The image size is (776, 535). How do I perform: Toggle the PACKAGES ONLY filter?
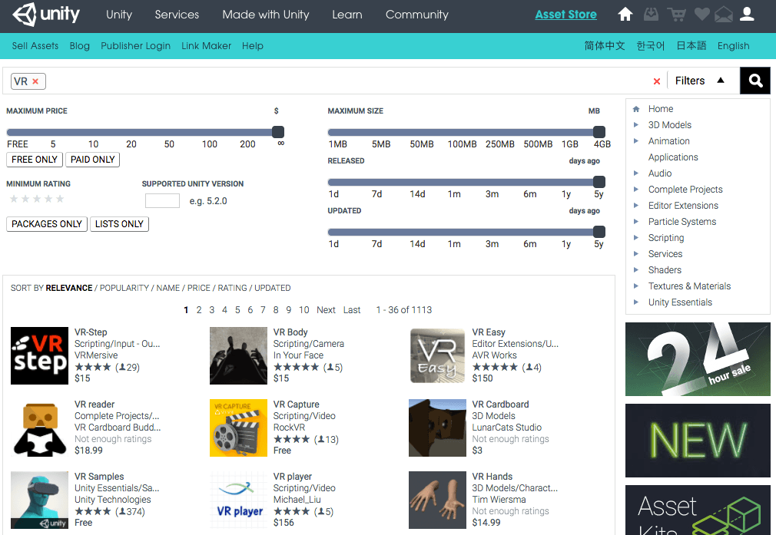[x=47, y=224]
